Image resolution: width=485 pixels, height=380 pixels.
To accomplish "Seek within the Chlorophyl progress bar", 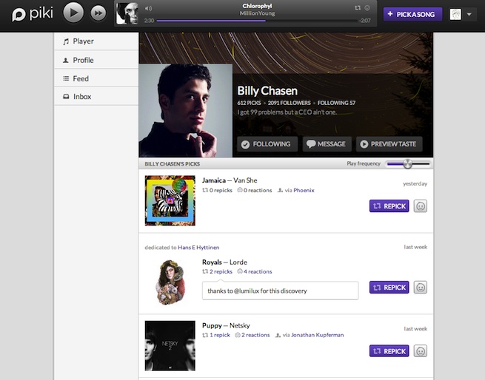I will pyautogui.click(x=257, y=21).
